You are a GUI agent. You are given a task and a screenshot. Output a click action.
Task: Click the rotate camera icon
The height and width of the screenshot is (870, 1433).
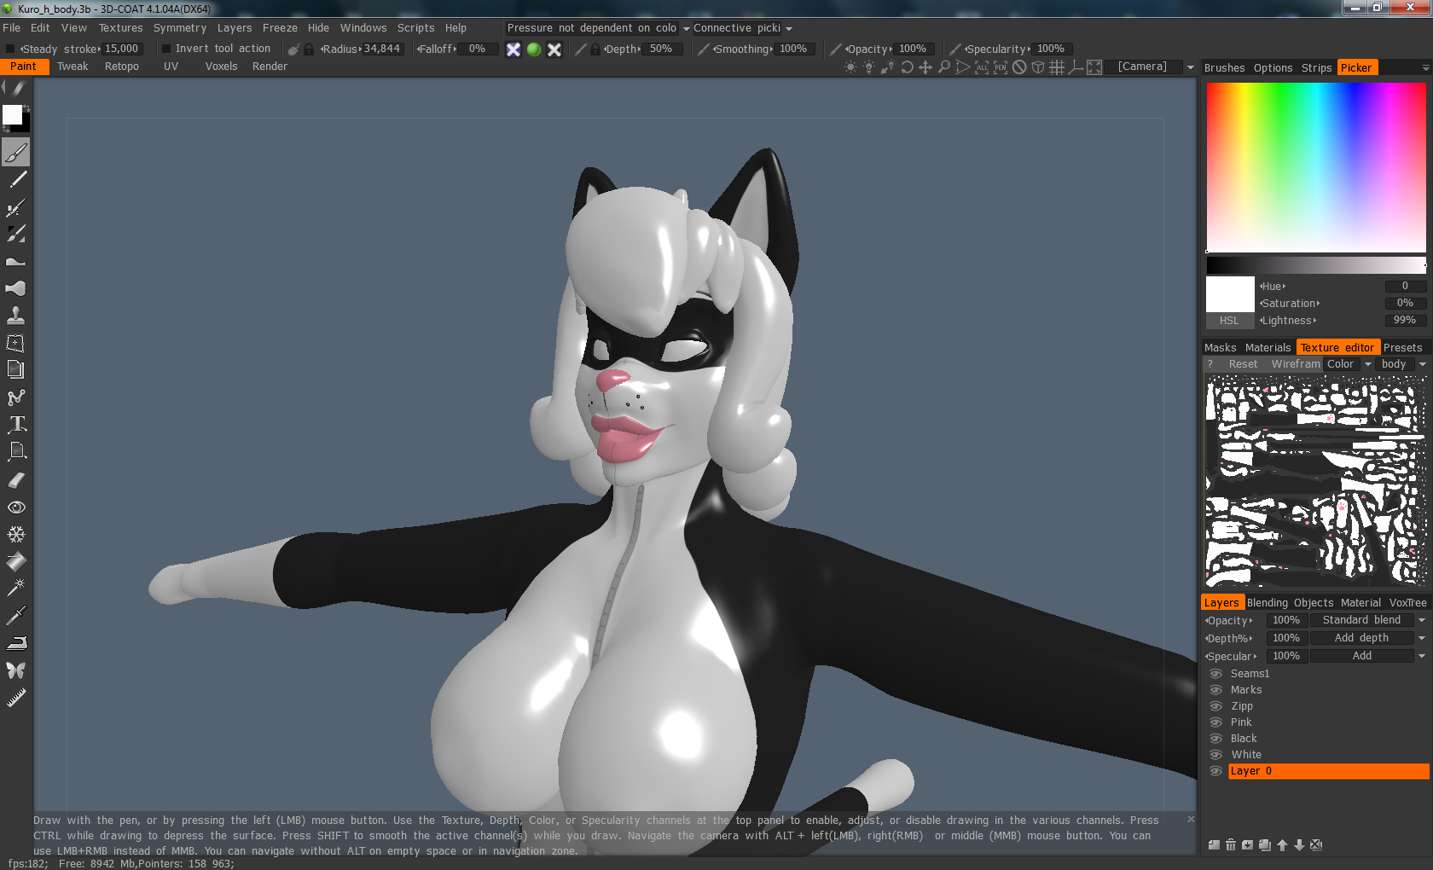coord(907,67)
